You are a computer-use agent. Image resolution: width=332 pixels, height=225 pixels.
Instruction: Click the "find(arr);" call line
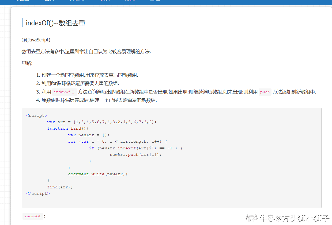point(60,187)
